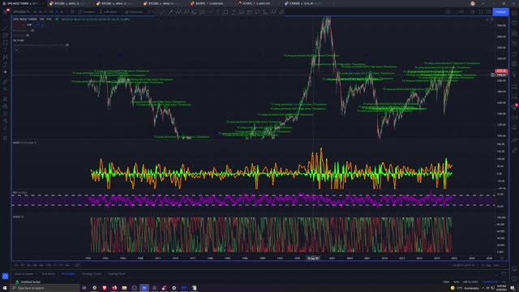Open Task View on the taskbar
This screenshot has height=292, width=519.
click(84, 288)
